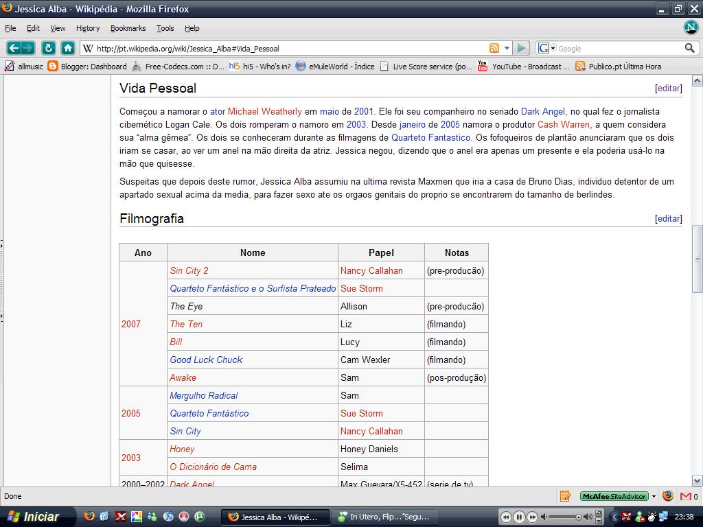Click the vertical scrollbar thumb
The image size is (703, 527).
pyautogui.click(x=697, y=259)
